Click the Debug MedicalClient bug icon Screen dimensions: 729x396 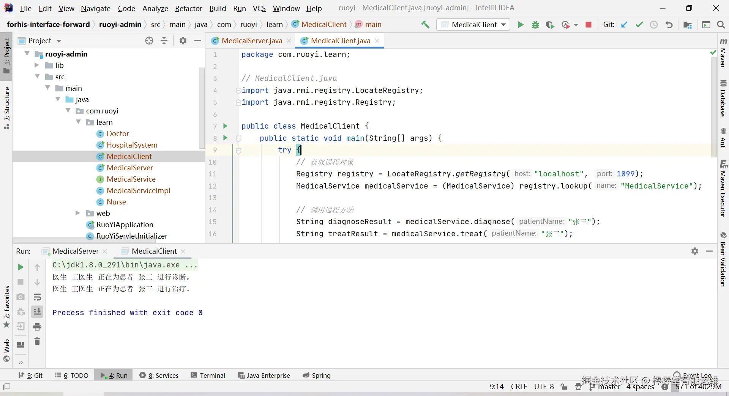click(x=535, y=25)
